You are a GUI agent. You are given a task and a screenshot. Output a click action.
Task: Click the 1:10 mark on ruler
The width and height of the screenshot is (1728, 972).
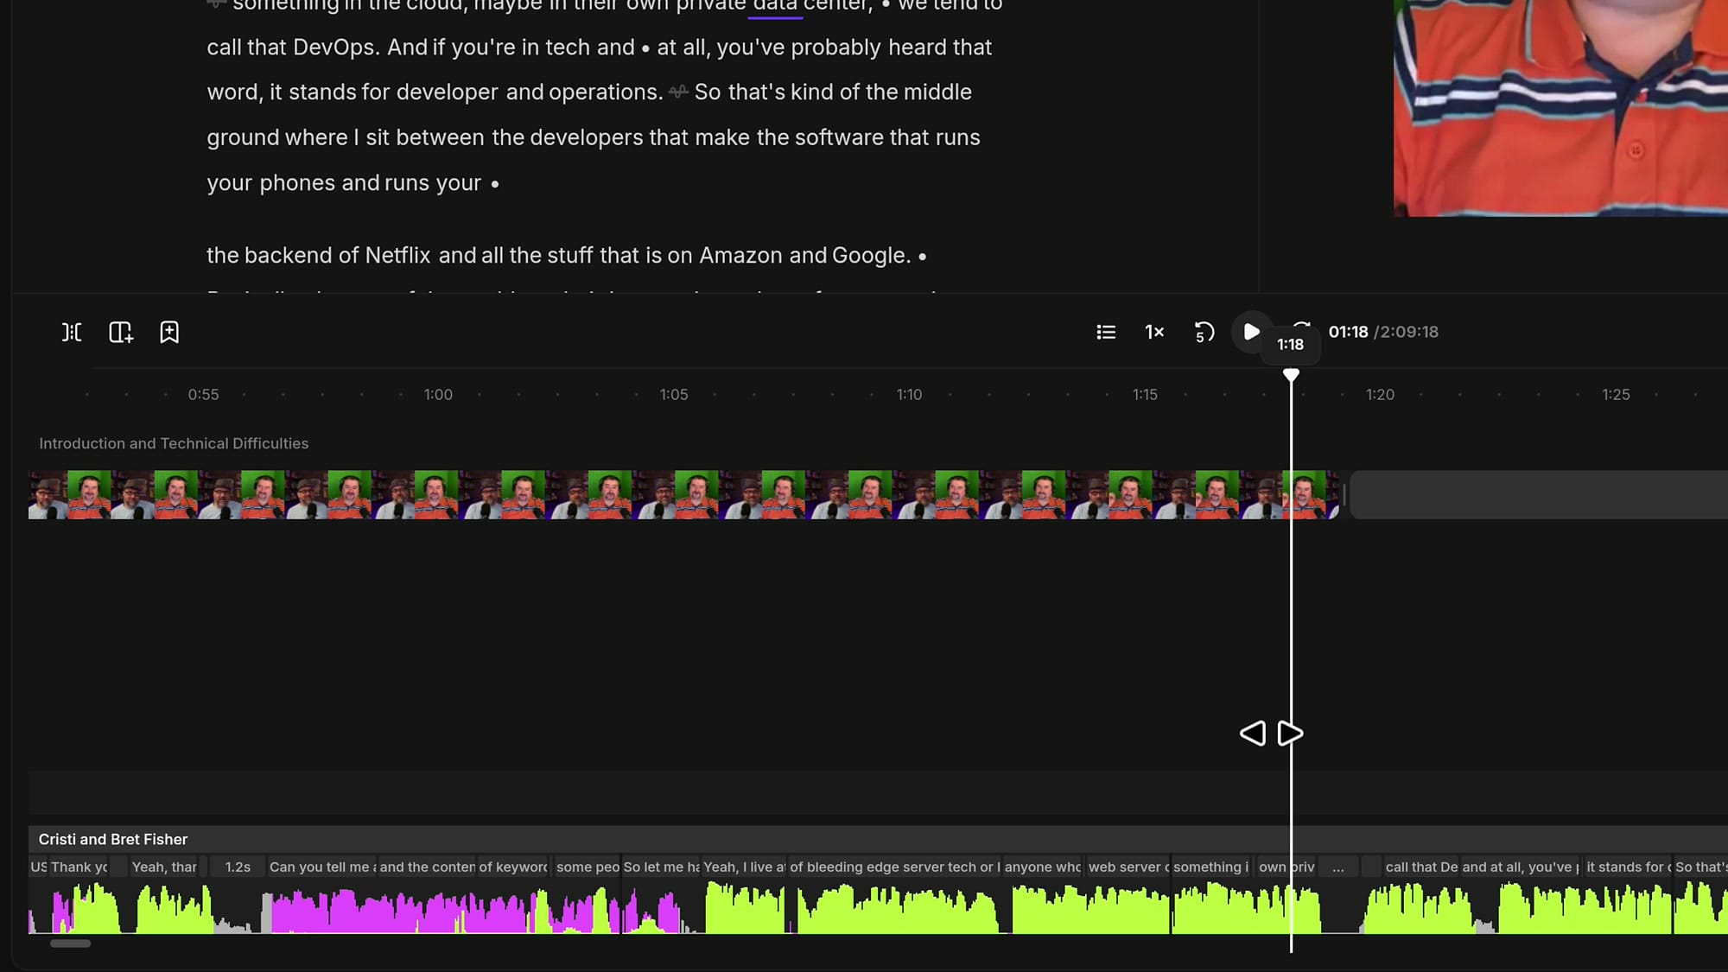pos(909,395)
